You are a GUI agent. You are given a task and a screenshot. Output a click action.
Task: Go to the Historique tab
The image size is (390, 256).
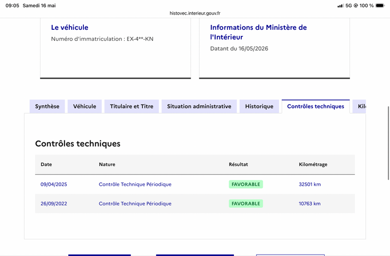(x=259, y=106)
